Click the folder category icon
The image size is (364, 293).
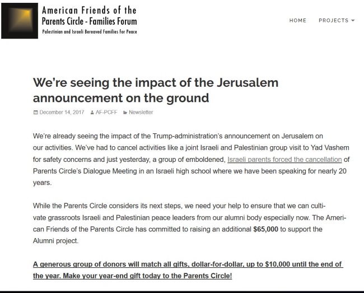pos(125,112)
